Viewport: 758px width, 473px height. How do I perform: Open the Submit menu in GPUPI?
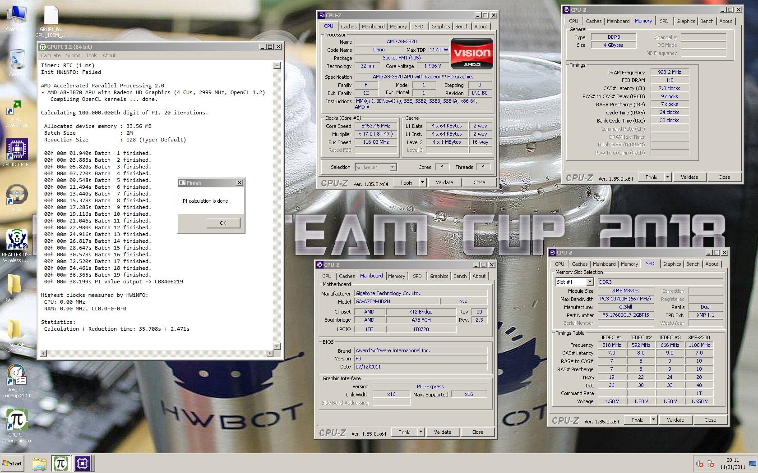tap(73, 56)
